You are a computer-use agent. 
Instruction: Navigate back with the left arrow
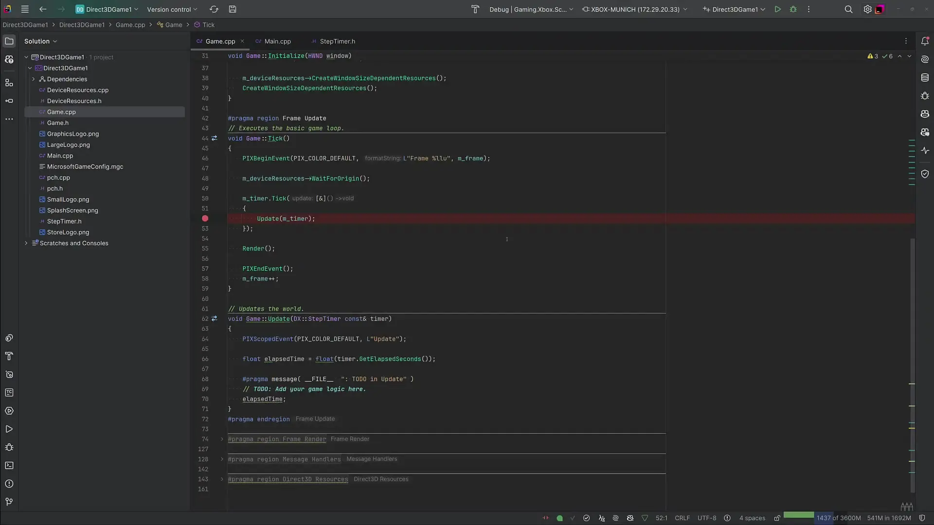click(43, 9)
